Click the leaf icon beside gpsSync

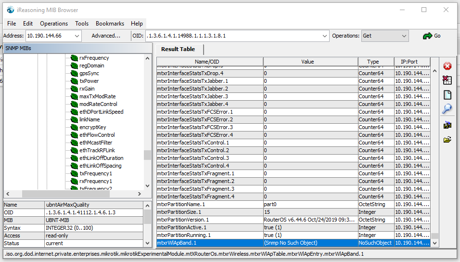(x=75, y=73)
